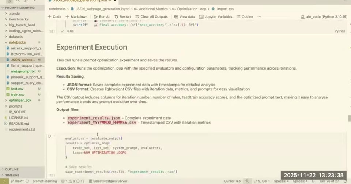This screenshot has height=184, width=351.
Task: Click import sys breadcrumb
Action: tap(223, 9)
